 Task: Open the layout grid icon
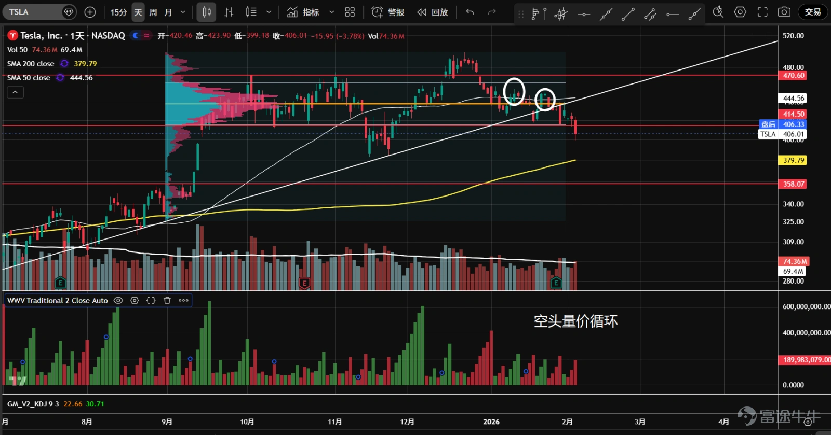[x=350, y=12]
